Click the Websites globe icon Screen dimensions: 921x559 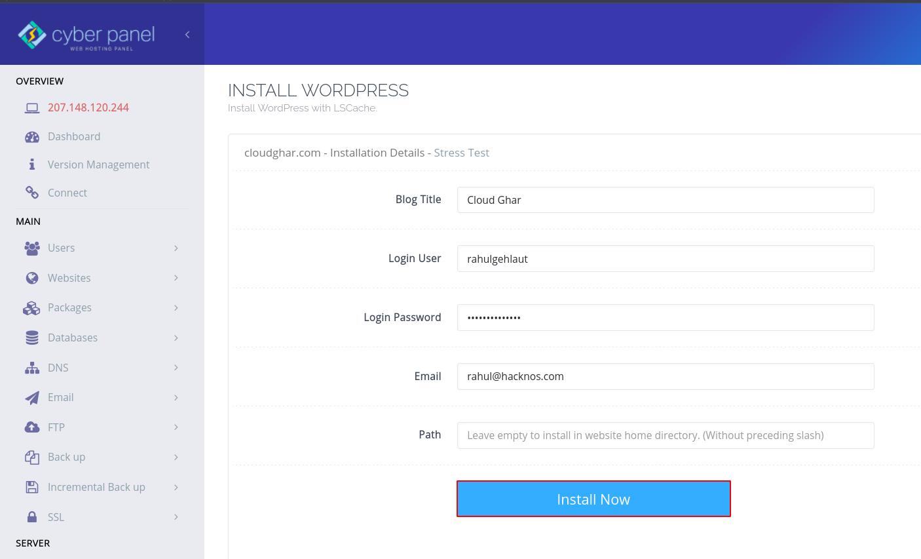coord(32,278)
